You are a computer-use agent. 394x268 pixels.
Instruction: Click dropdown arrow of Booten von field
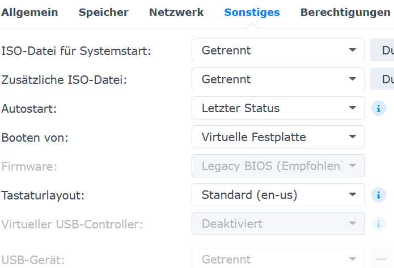pyautogui.click(x=353, y=137)
